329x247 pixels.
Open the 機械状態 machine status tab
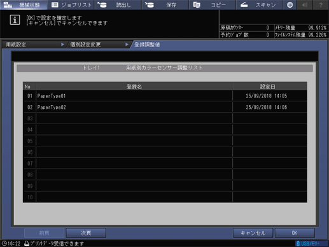tap(24, 4)
